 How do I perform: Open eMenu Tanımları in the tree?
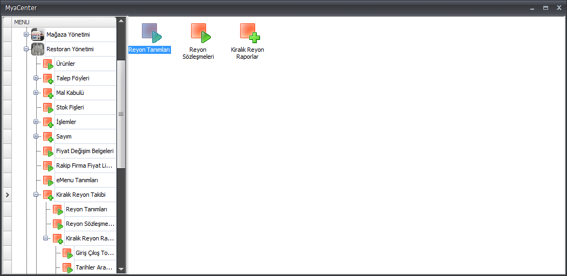[77, 180]
